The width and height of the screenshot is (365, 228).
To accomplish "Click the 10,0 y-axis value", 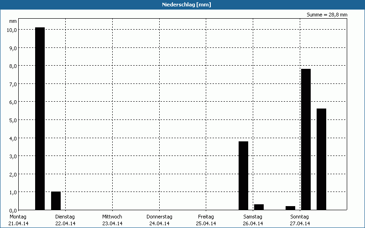I will click(12, 30).
